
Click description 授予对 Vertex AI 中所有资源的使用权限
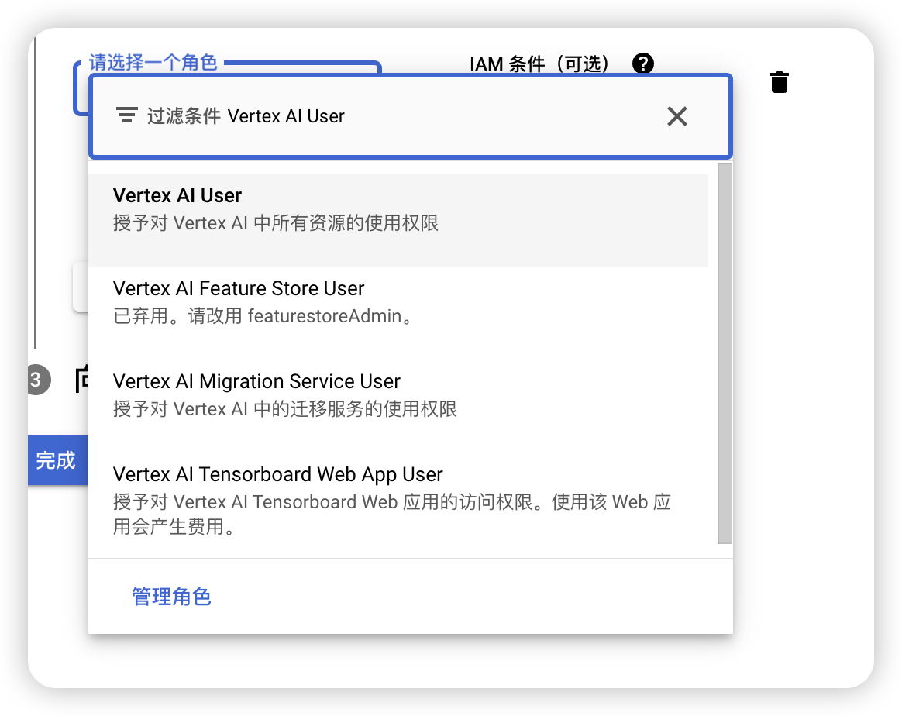(276, 223)
